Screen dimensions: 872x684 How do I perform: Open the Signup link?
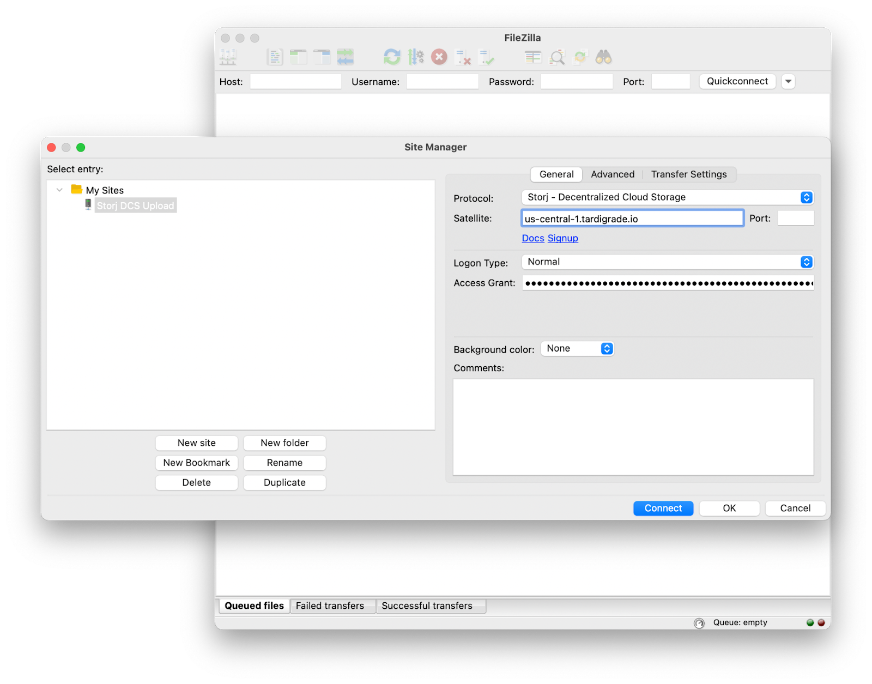563,238
